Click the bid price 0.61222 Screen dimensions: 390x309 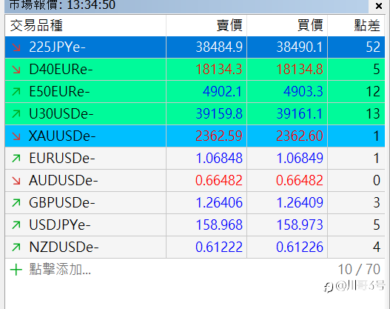click(219, 247)
